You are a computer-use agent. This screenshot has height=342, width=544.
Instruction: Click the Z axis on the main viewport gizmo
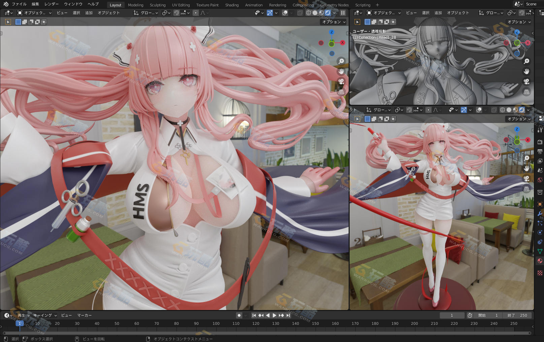click(x=332, y=32)
